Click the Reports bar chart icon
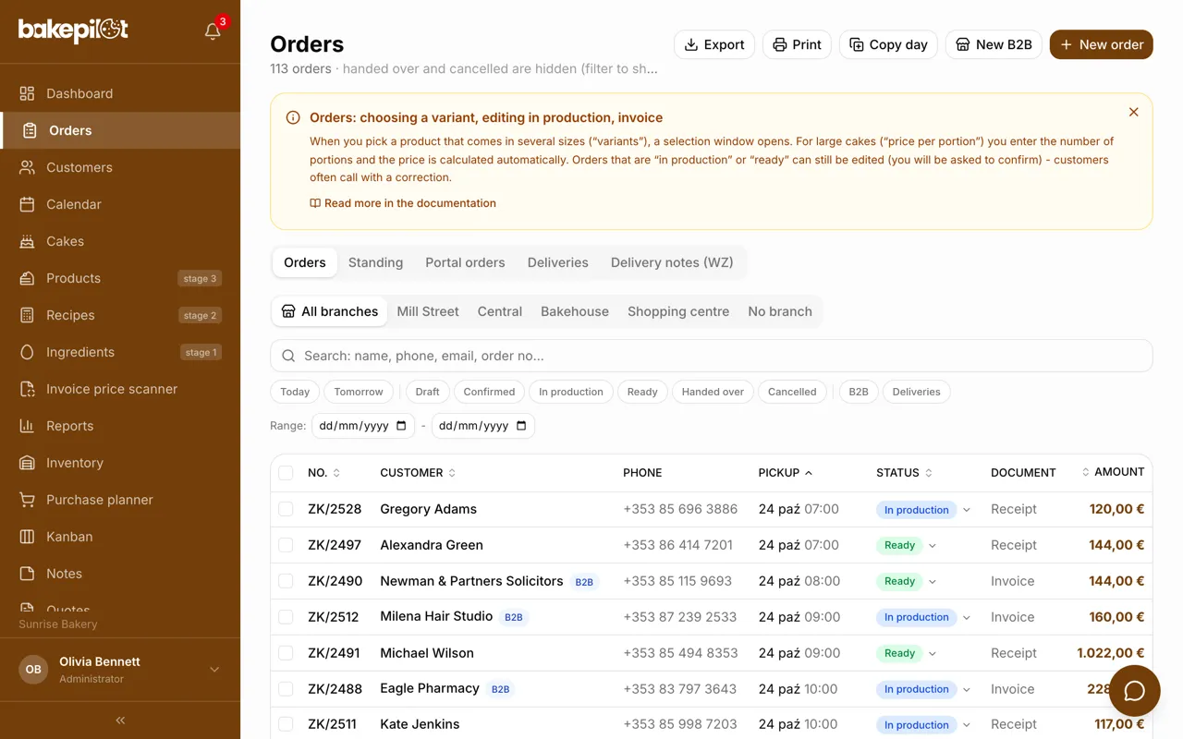Viewport: 1183px width, 739px height. 28,426
